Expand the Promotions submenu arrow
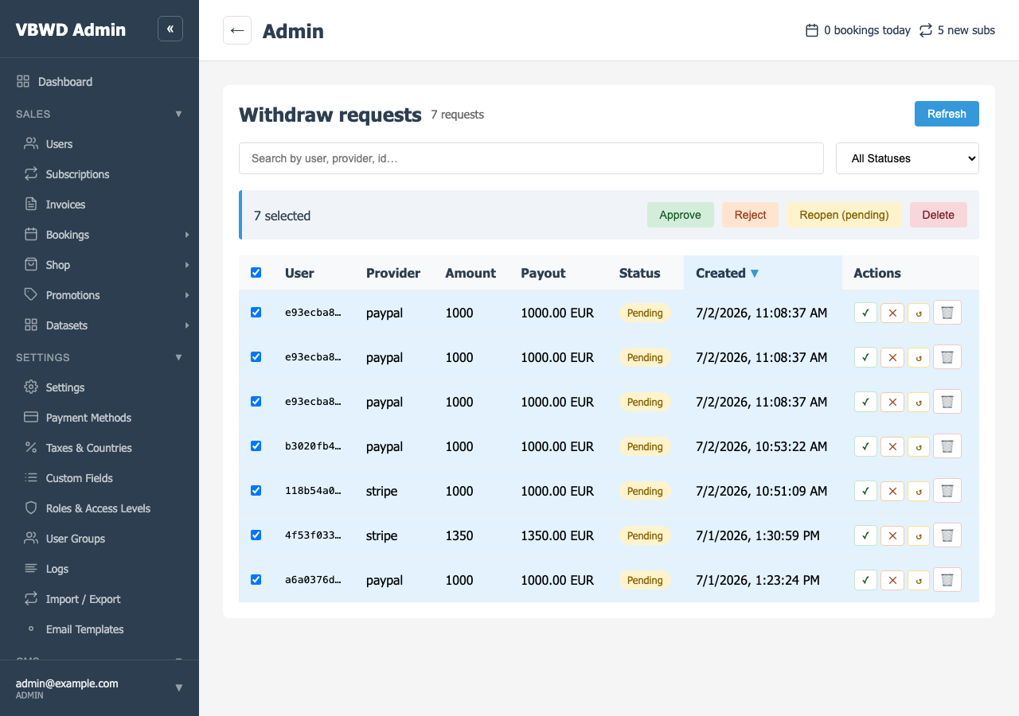This screenshot has width=1019, height=716. click(x=187, y=295)
